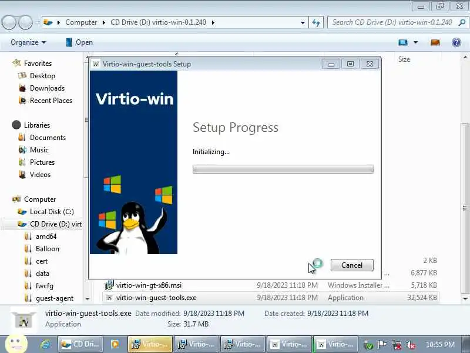
Task: Open Explorer Help icon
Action: click(456, 42)
